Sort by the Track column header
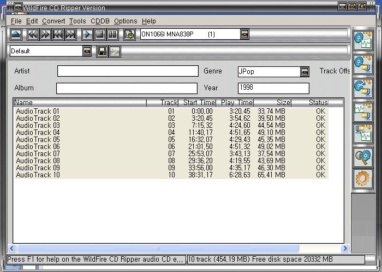382x272 pixels. (x=162, y=103)
